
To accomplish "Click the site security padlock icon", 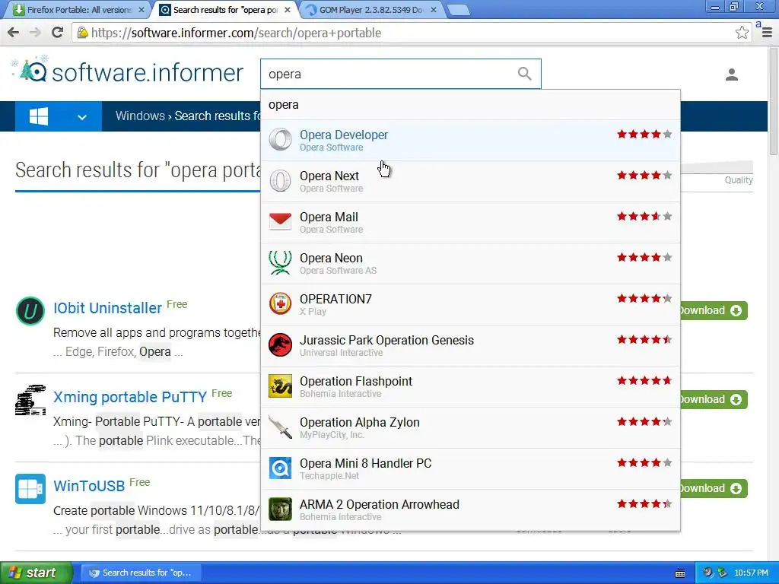I will (x=83, y=33).
